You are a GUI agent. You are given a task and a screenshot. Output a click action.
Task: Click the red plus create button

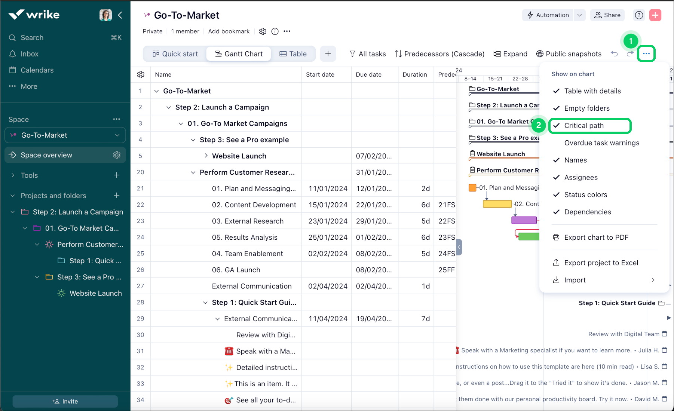click(x=655, y=15)
